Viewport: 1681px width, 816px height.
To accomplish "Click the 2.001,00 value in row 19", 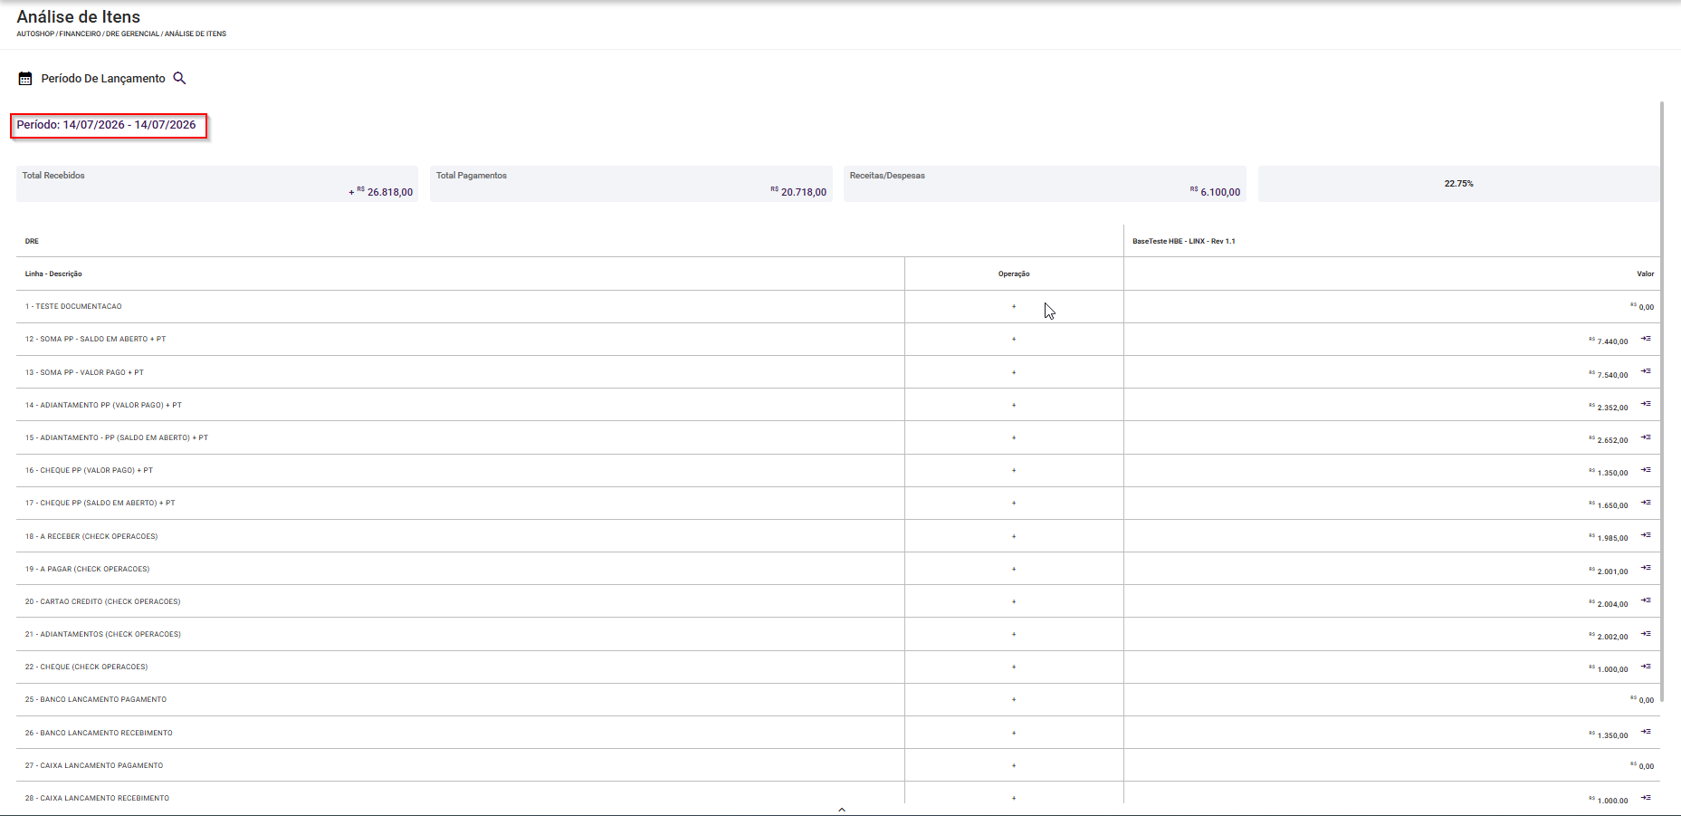I will tap(1609, 571).
